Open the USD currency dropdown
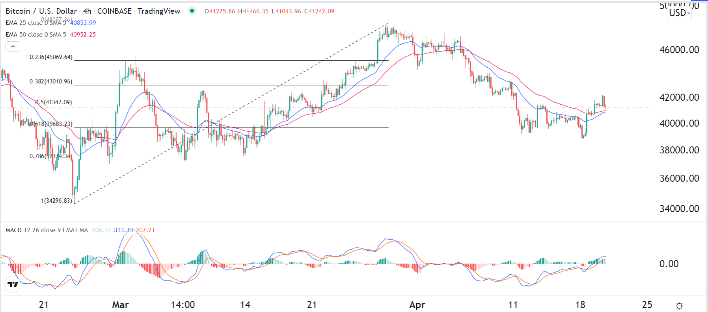The height and width of the screenshot is (312, 708). pos(679,13)
